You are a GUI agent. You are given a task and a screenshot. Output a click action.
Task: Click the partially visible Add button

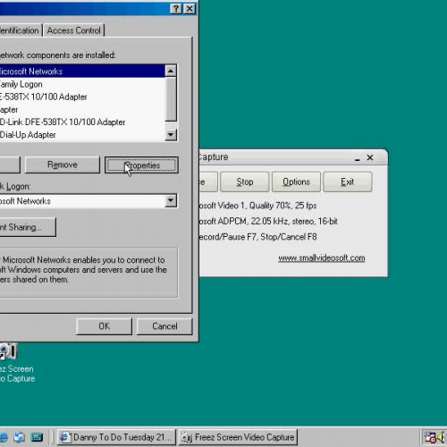(10, 164)
